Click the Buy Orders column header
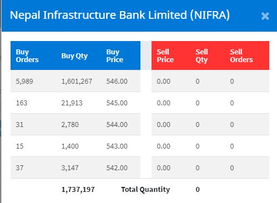The width and height of the screenshot is (277, 203). (27, 55)
